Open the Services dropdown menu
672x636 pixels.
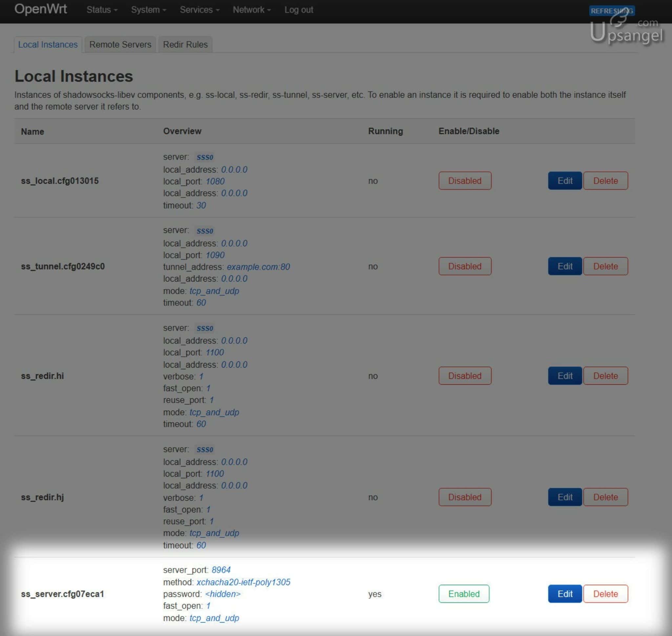click(x=199, y=10)
